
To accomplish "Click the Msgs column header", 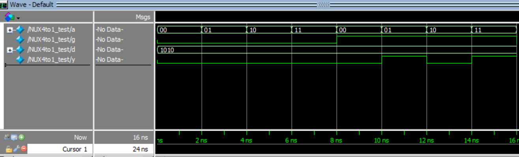I will (142, 17).
